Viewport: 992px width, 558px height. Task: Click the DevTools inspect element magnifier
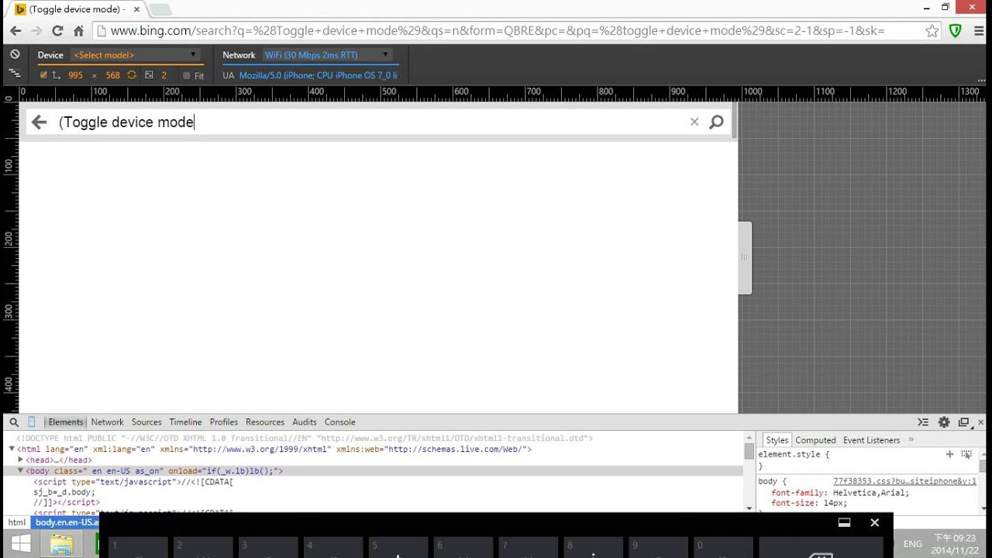tap(14, 422)
